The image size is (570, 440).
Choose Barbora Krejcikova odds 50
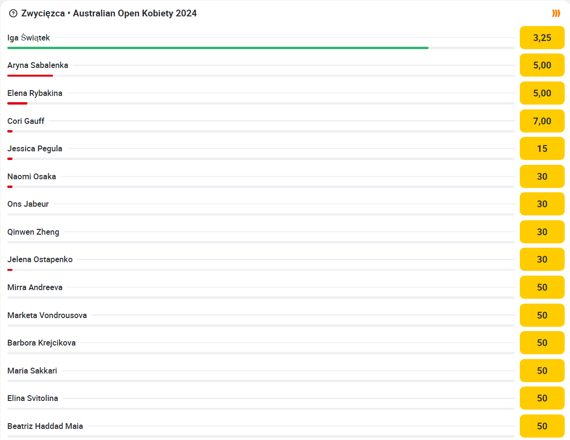pyautogui.click(x=542, y=343)
